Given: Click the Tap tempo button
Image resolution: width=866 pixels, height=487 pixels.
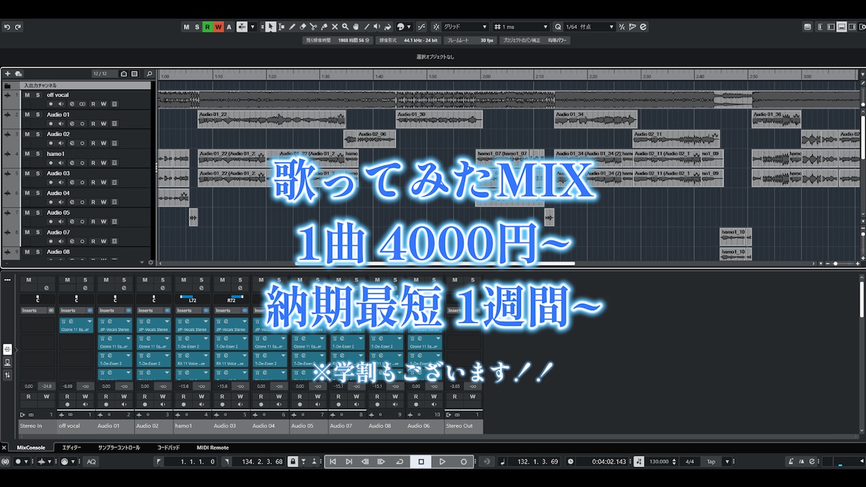Looking at the screenshot, I should tap(711, 461).
